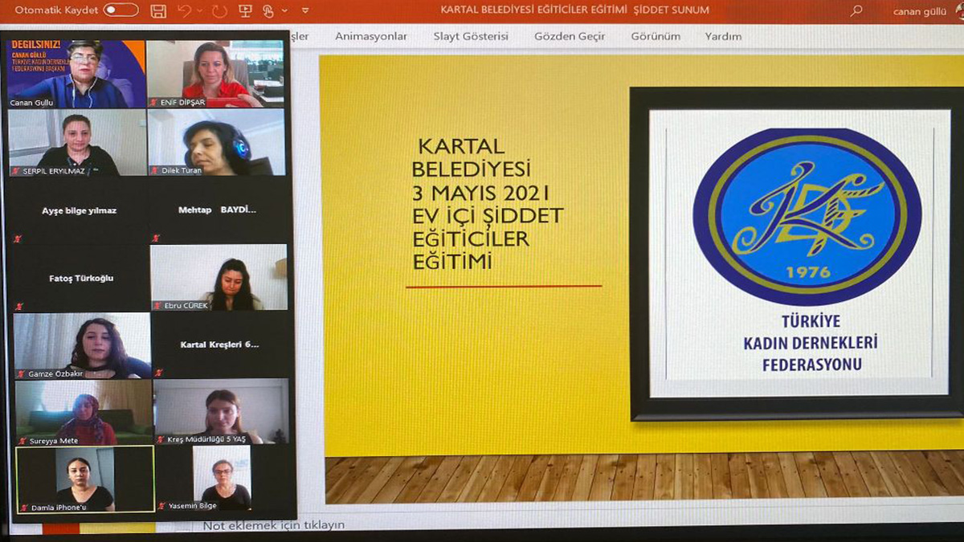Open the Slayt Gösterisi tab
Image resolution: width=964 pixels, height=542 pixels.
(471, 36)
